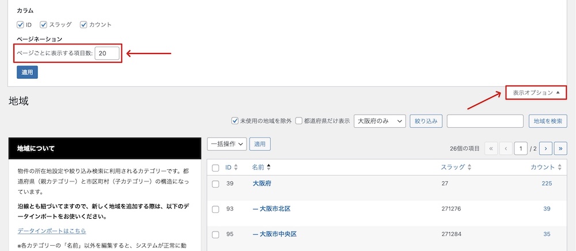Viewport: 576px width, 251px height.
Task: Click slug value 271276
Action: (451, 209)
